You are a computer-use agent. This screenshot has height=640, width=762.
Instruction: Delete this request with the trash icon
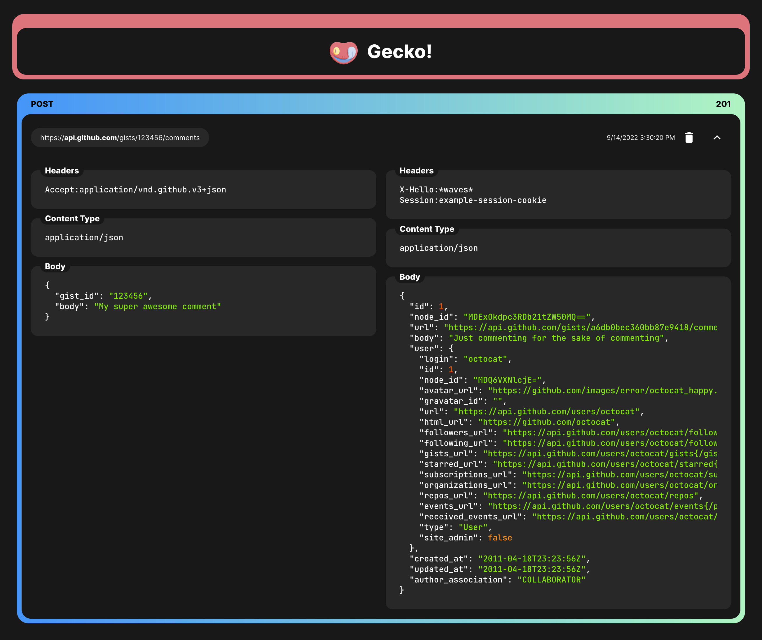click(x=689, y=138)
